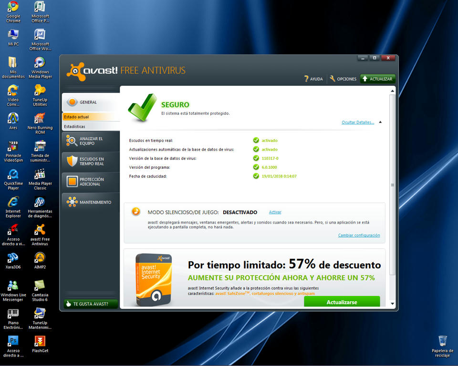
Task: Open avast OPCIONES settings
Action: [x=343, y=79]
